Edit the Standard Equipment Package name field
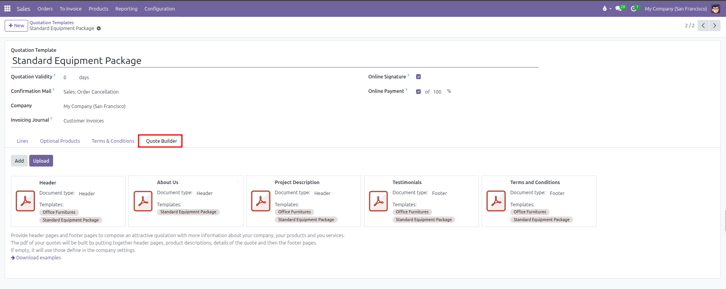 pos(275,61)
